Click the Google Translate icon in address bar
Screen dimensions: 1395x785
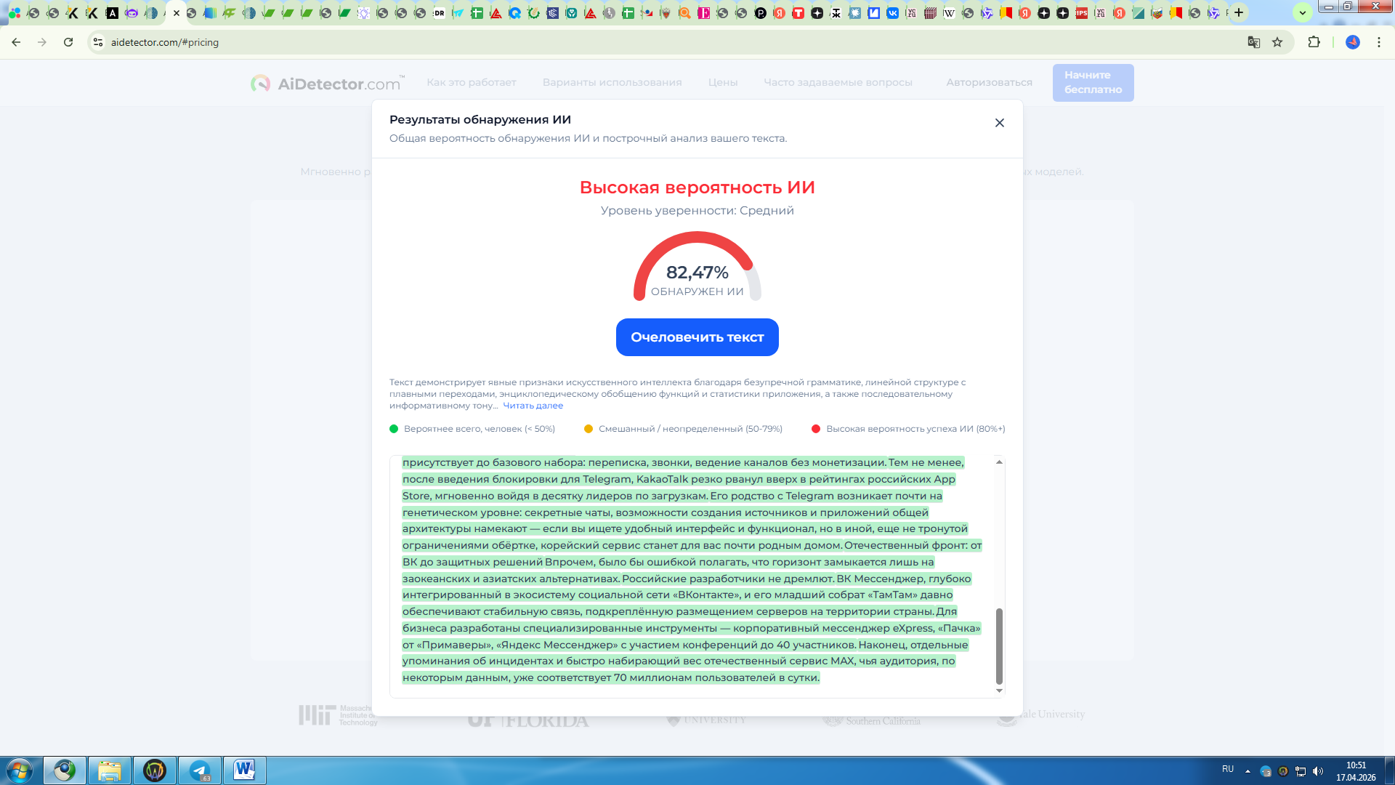pyautogui.click(x=1254, y=42)
